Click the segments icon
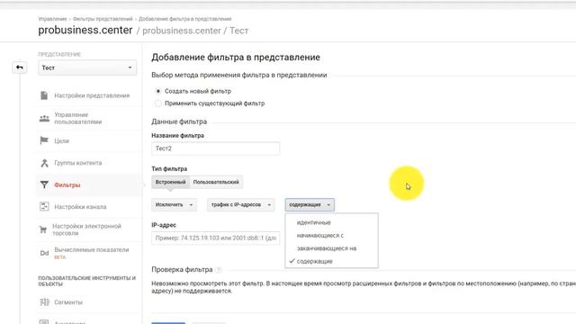 (44, 302)
